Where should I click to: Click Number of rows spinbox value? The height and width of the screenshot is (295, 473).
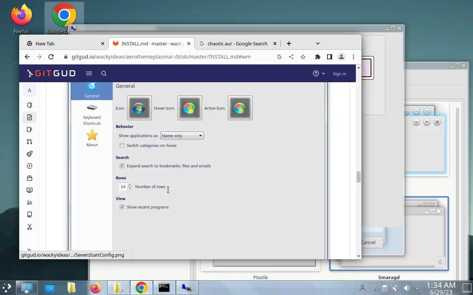(123, 187)
